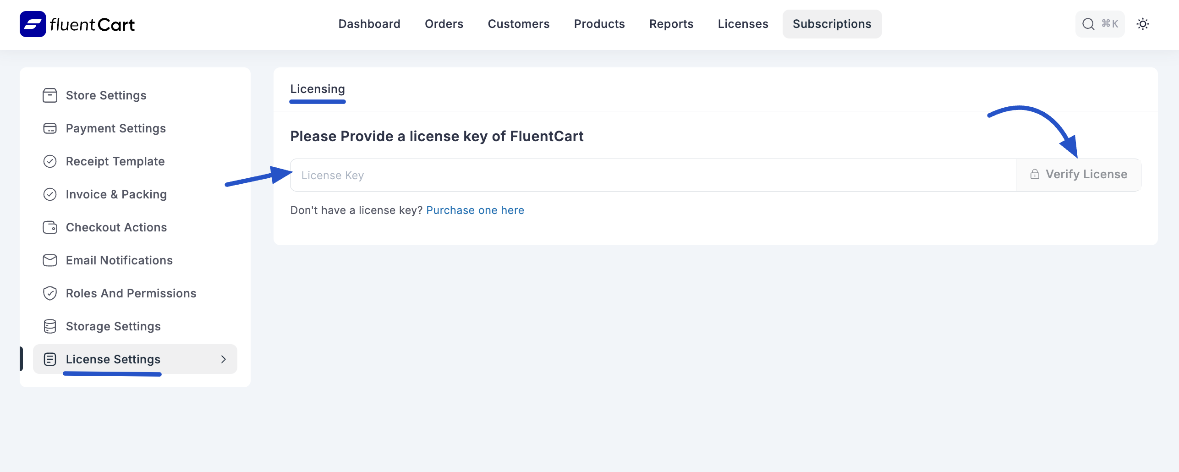Open the Customers page

pyautogui.click(x=518, y=24)
